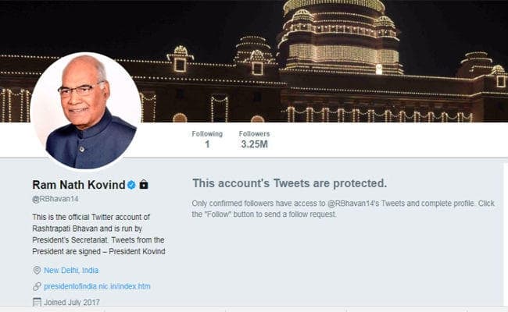Click the calendar icon beside Joined July 2017
Image resolution: width=508 pixels, height=312 pixels.
[x=37, y=302]
